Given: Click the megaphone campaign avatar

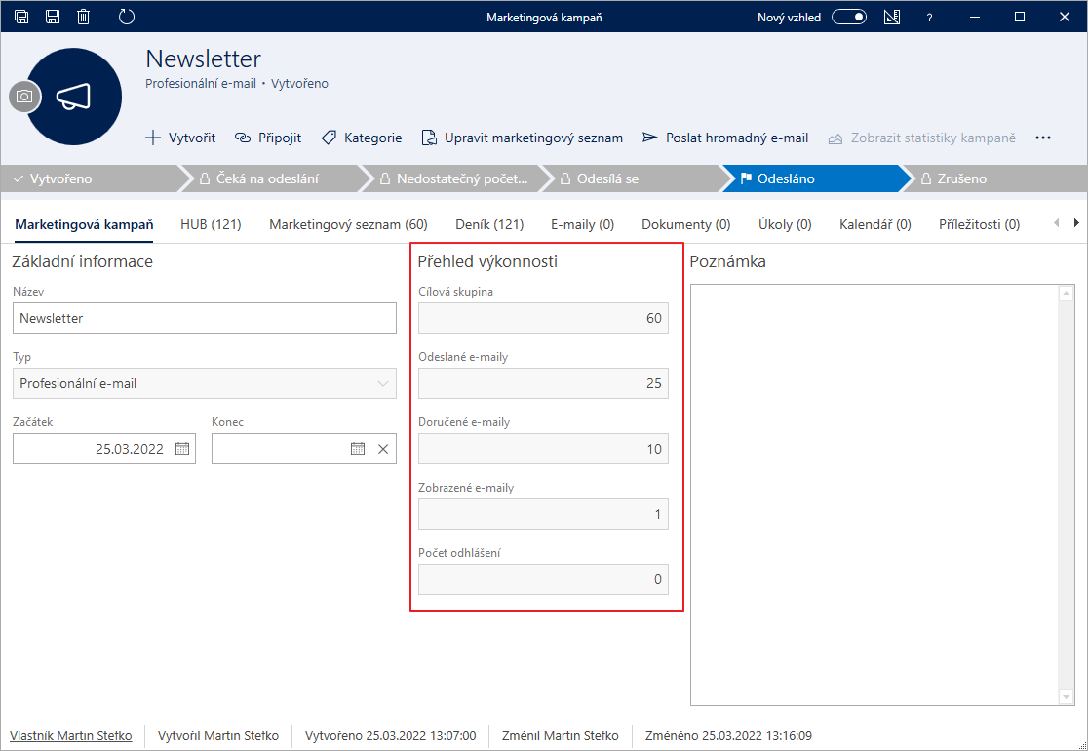Looking at the screenshot, I should 74,97.
